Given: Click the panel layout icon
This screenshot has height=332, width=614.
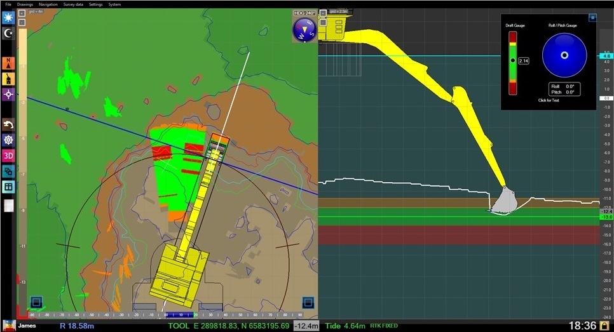Looking at the screenshot, I should (8, 187).
